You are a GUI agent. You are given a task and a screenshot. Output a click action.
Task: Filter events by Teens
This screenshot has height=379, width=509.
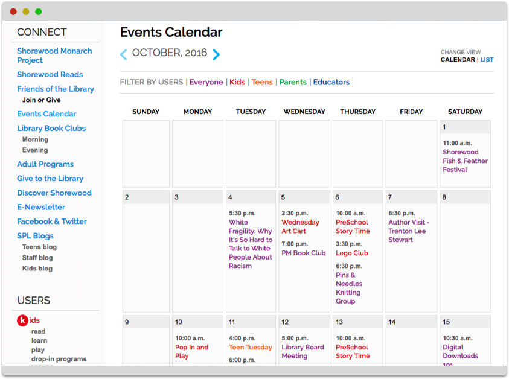(x=262, y=82)
